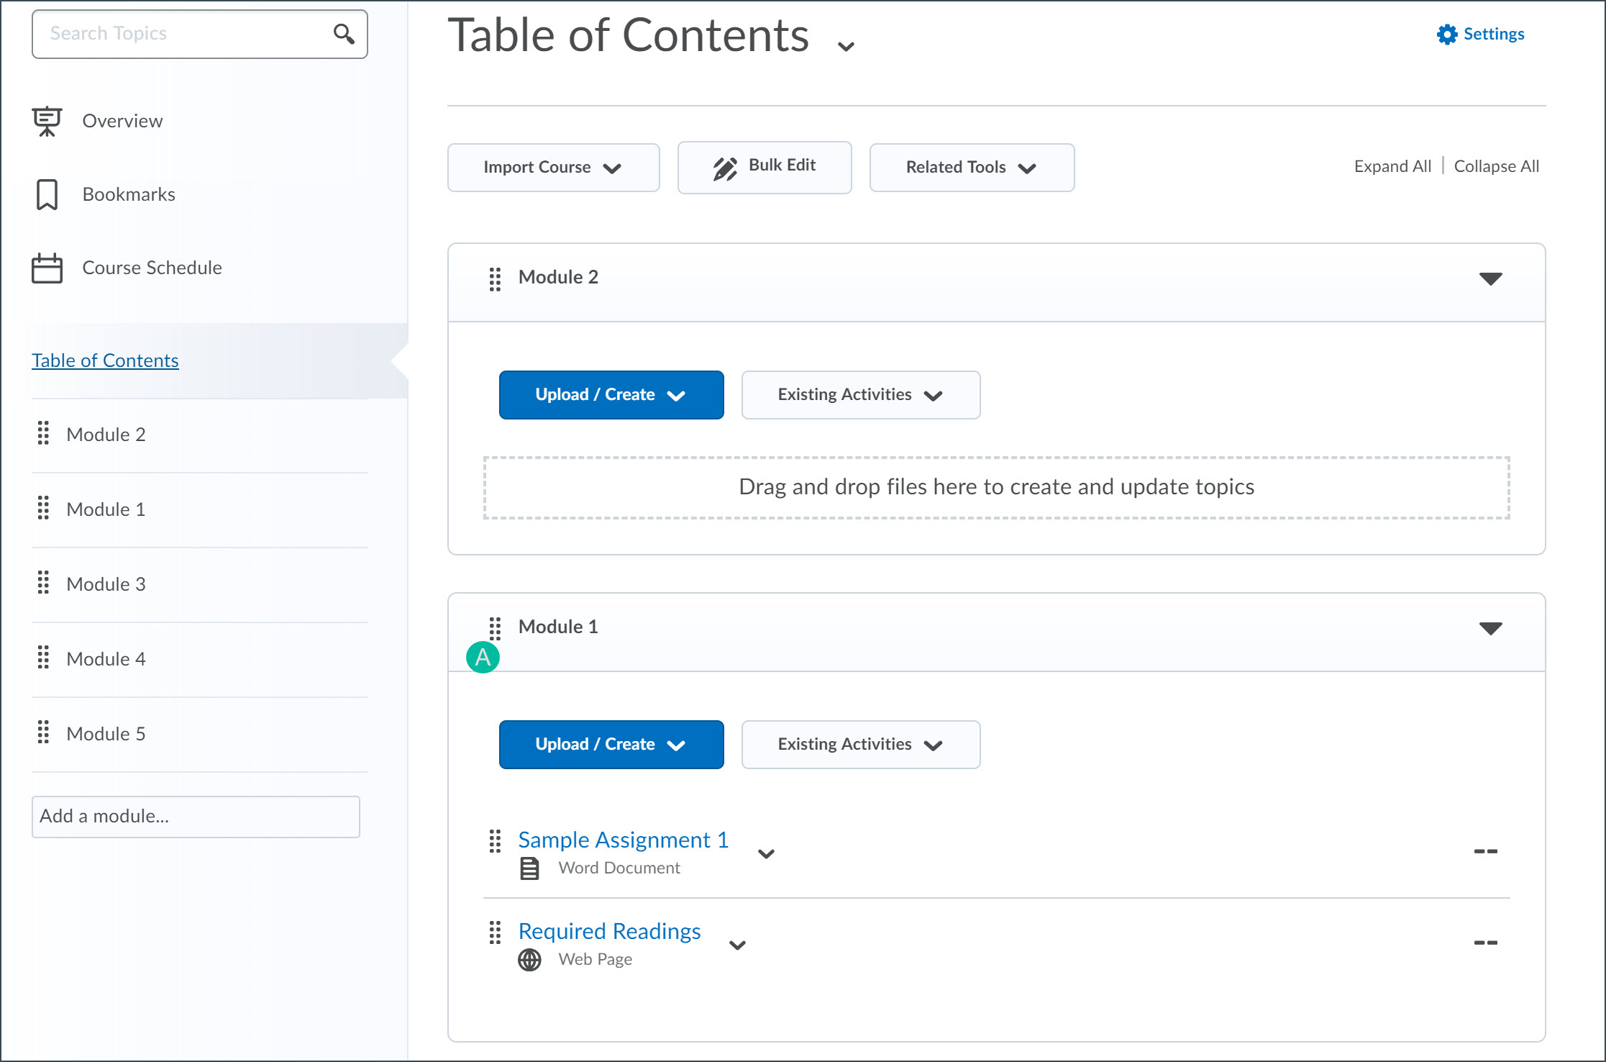
Task: Select Module 2 in sidebar
Action: pos(106,435)
